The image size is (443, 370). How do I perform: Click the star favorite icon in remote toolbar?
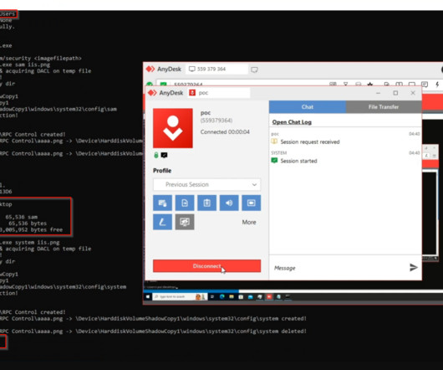coord(369,85)
